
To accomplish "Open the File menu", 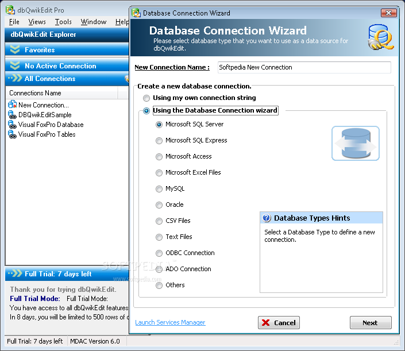I will (14, 22).
